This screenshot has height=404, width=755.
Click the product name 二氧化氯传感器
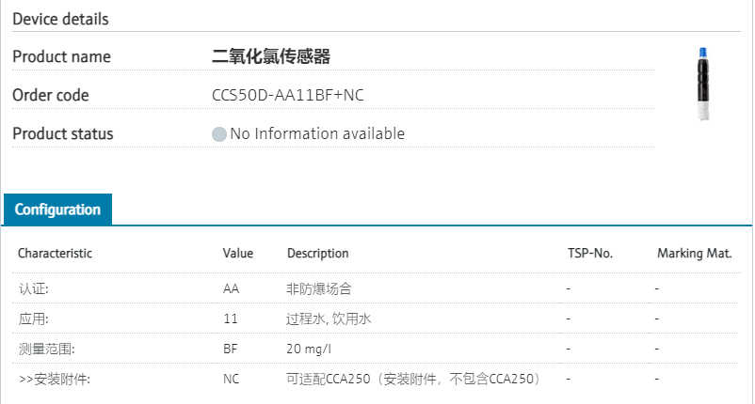point(271,56)
